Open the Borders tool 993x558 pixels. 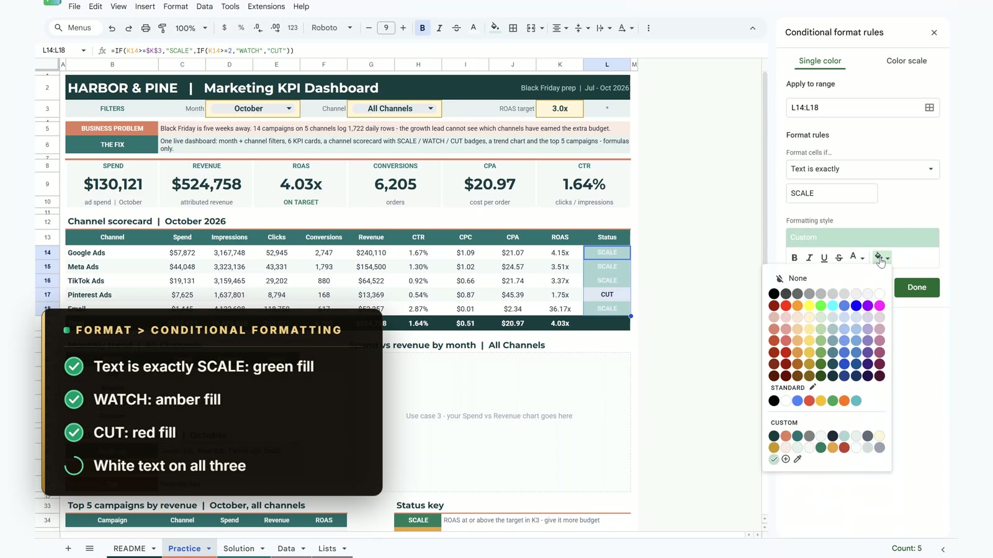pos(513,28)
